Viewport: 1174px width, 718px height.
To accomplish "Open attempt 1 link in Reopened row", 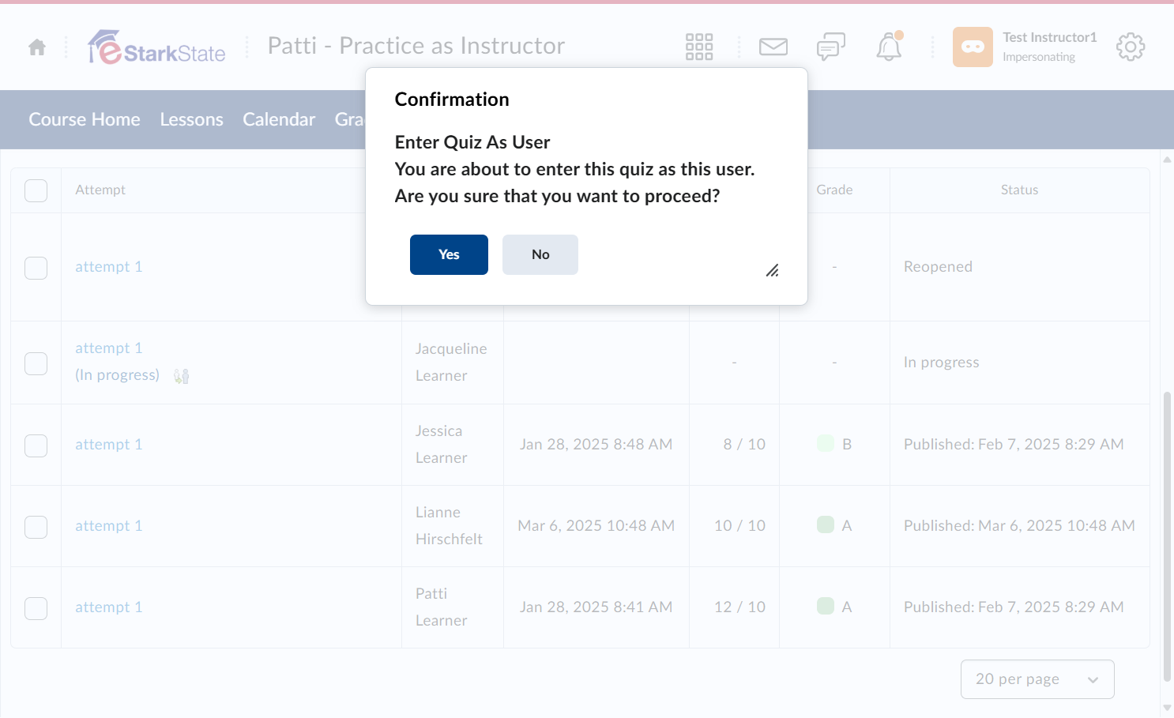I will click(x=109, y=267).
